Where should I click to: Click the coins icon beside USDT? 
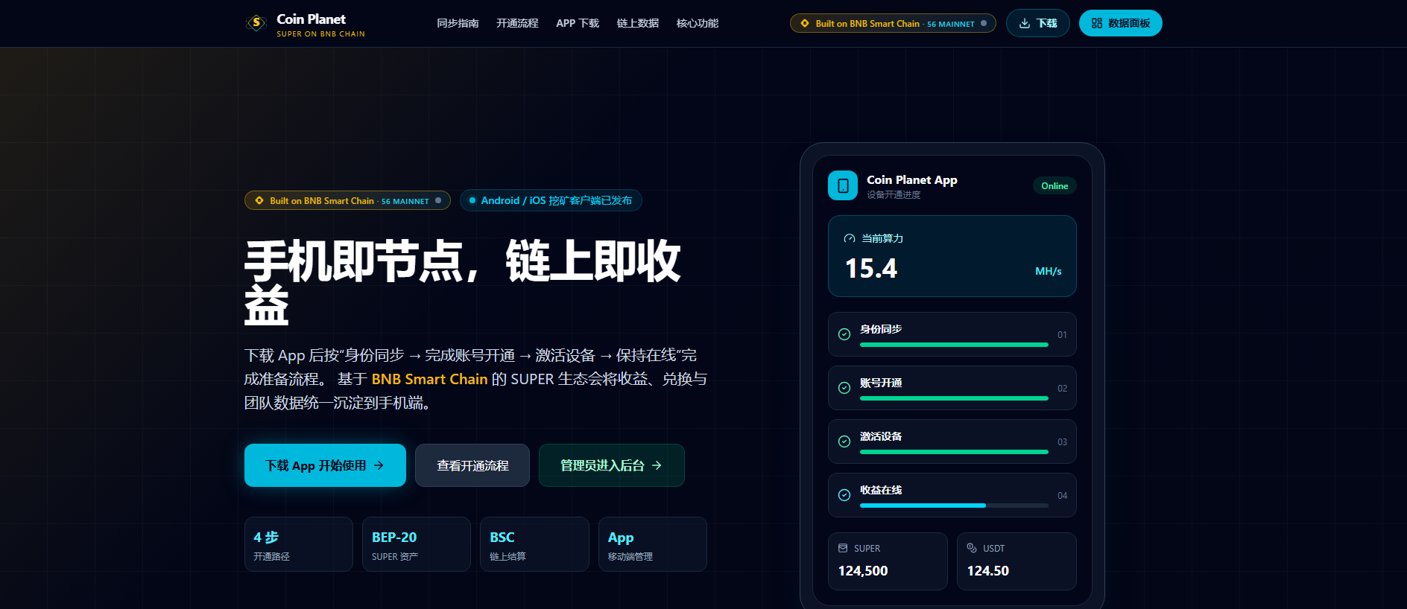(972, 548)
